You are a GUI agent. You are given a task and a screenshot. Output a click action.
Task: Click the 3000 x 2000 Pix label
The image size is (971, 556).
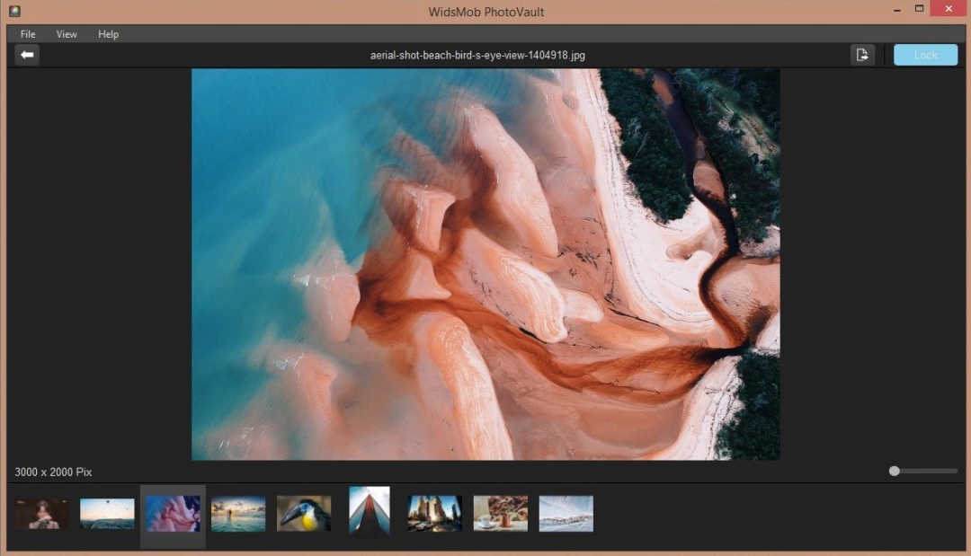51,472
